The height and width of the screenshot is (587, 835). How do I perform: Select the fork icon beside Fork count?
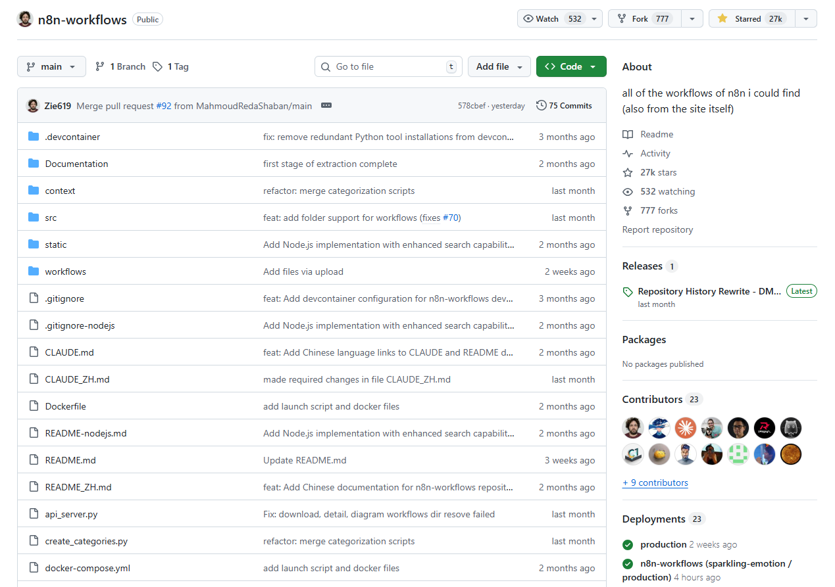point(622,18)
